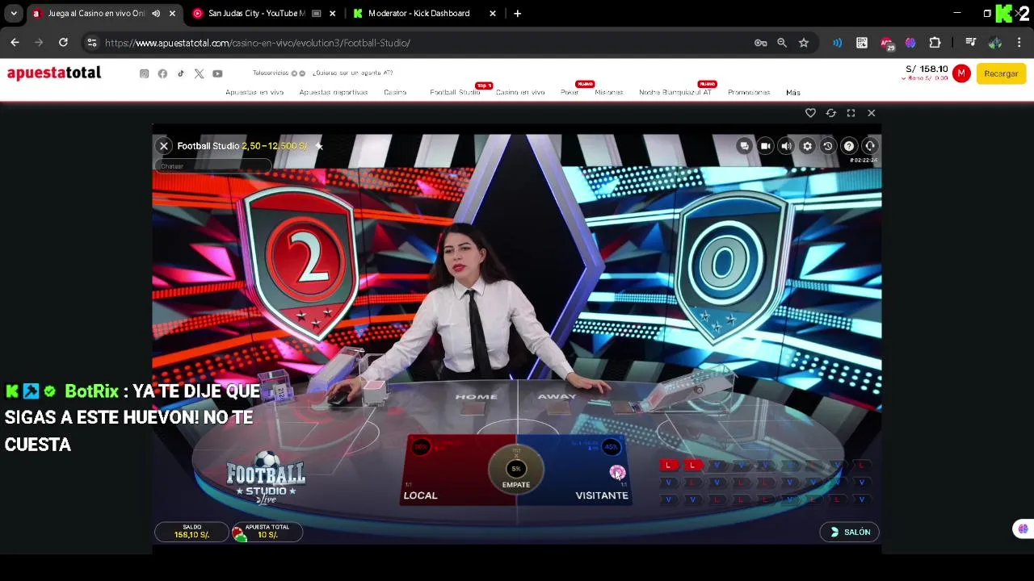Expand the Más menu
The image size is (1034, 581).
tap(793, 92)
